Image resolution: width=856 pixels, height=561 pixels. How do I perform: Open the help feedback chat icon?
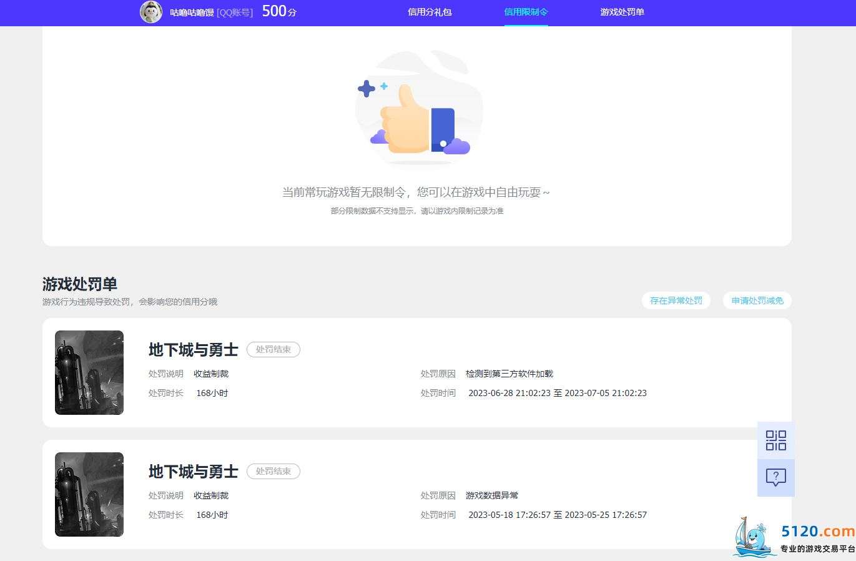(775, 478)
